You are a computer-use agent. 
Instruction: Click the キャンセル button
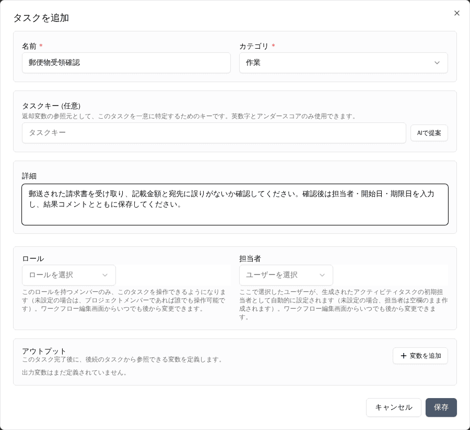click(x=394, y=408)
